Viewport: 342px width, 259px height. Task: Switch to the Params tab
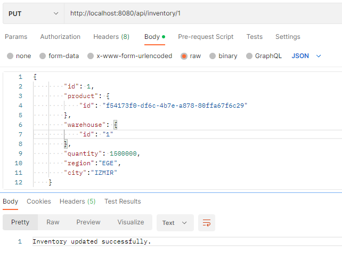pyautogui.click(x=16, y=37)
